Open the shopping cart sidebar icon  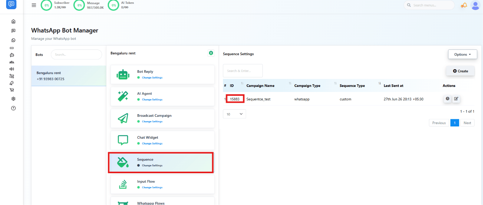tap(12, 90)
